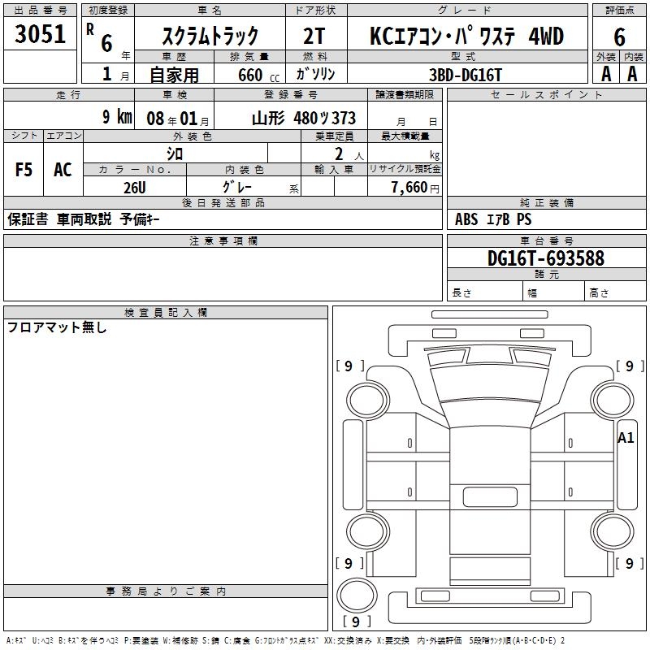Click the 保証書 item
The width and height of the screenshot is (650, 650).
(x=28, y=219)
